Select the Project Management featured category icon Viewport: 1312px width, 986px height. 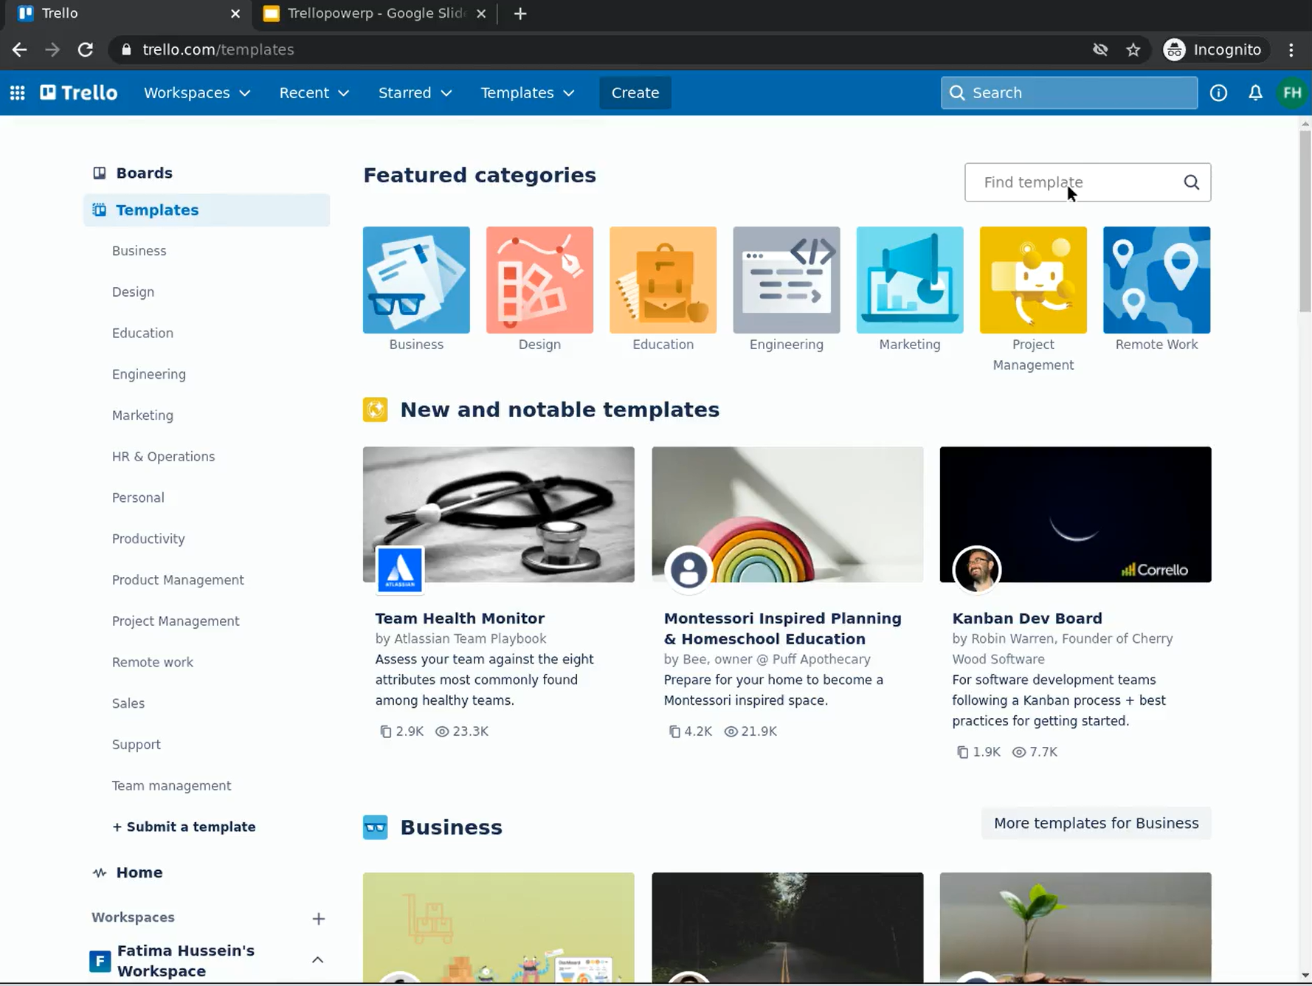pos(1033,280)
